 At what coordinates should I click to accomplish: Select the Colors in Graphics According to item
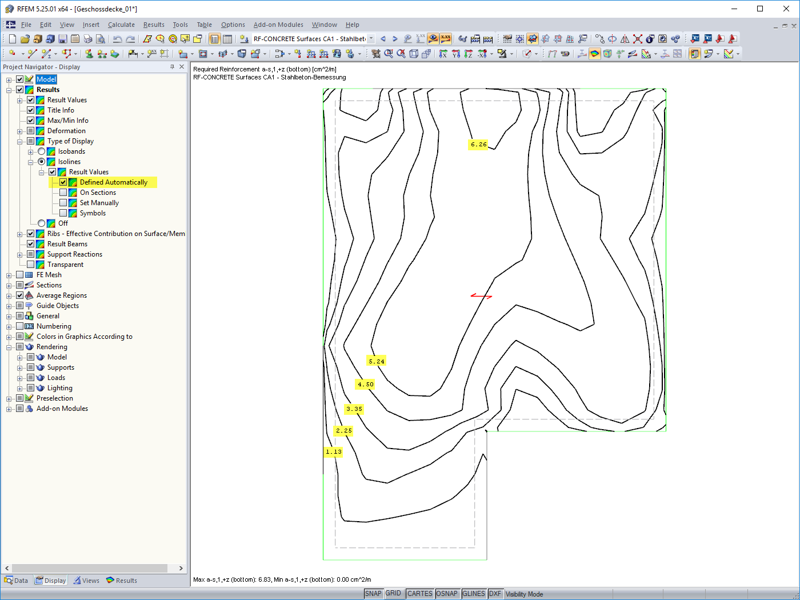tap(85, 337)
